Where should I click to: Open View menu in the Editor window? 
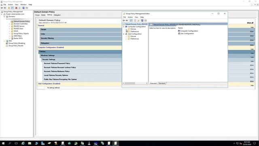(136, 17)
